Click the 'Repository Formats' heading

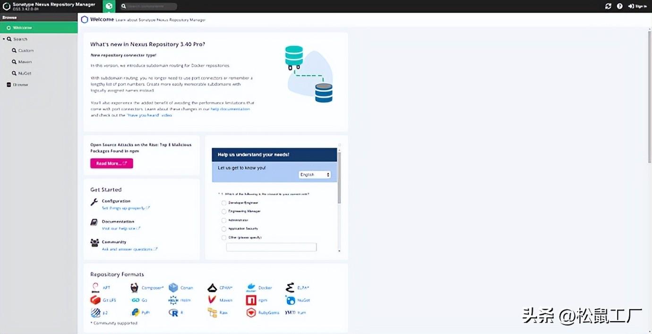[x=117, y=274]
